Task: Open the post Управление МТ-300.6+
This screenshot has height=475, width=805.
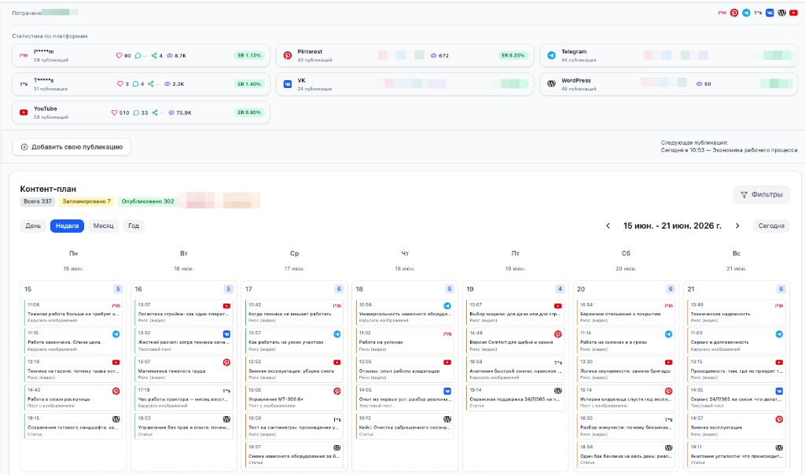Action: tap(294, 398)
